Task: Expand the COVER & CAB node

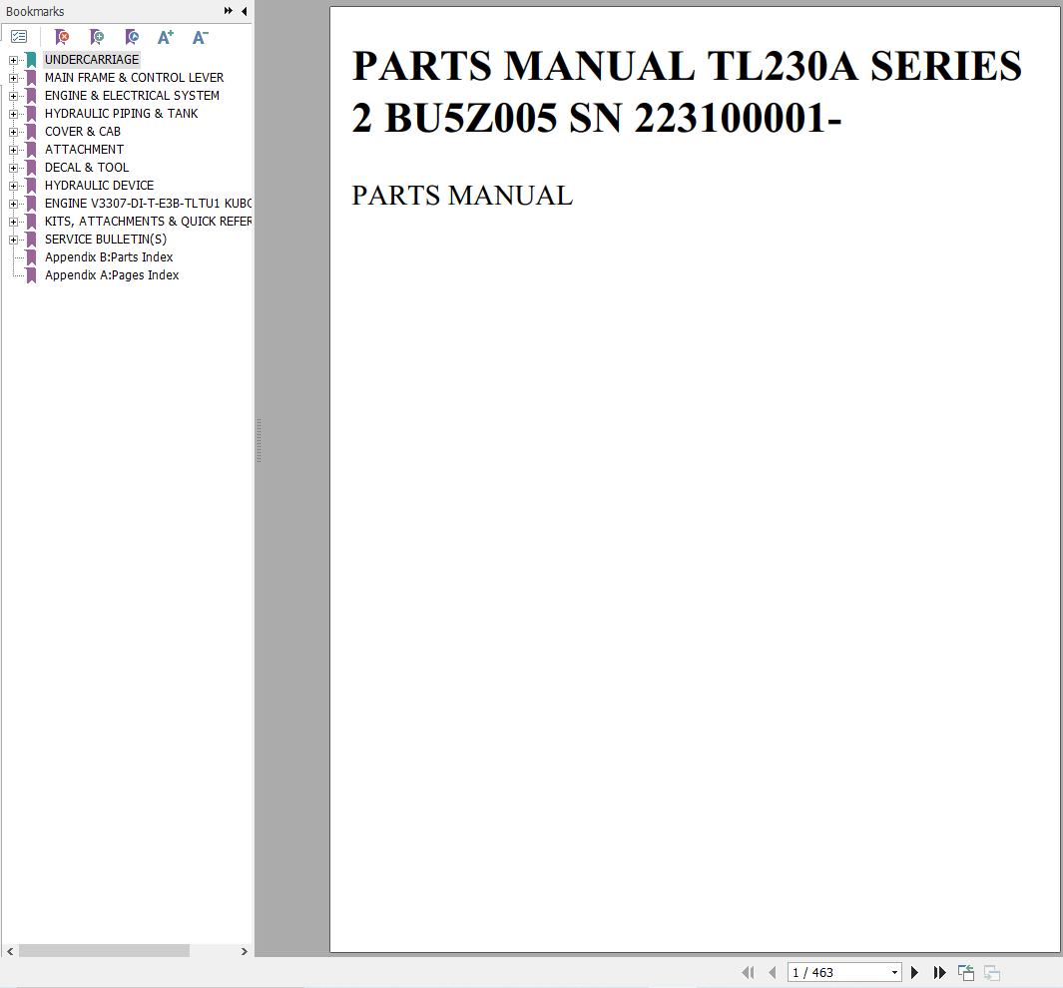Action: click(x=13, y=132)
